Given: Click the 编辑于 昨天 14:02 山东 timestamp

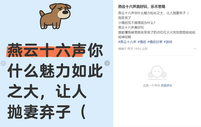Looking at the screenshot, I should pyautogui.click(x=133, y=48).
